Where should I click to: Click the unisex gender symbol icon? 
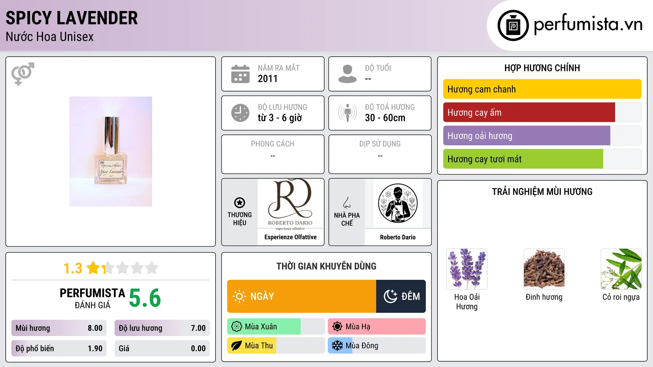[x=23, y=74]
